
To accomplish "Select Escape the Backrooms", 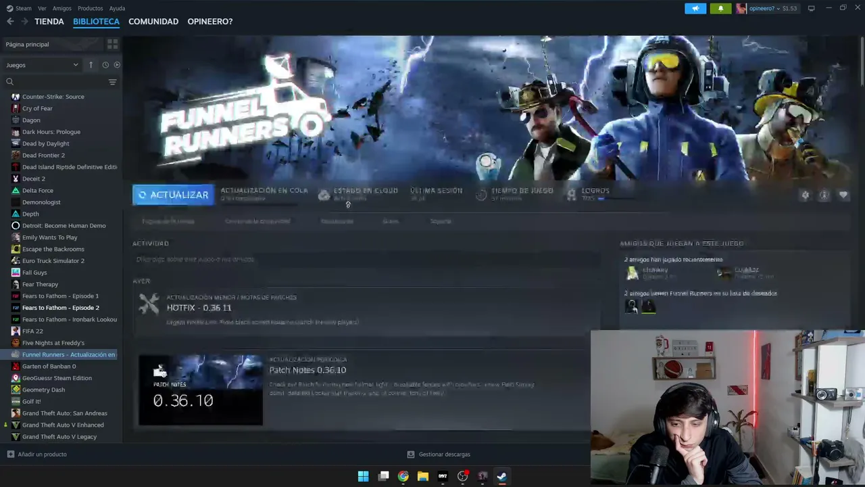I will [53, 249].
